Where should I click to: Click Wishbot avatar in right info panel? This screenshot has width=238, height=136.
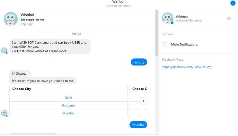pyautogui.click(x=168, y=18)
